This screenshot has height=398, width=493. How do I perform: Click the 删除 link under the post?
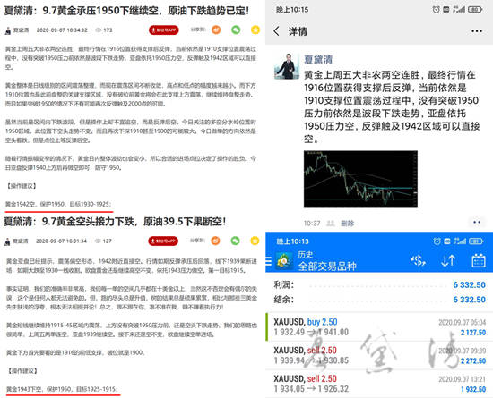coord(348,224)
